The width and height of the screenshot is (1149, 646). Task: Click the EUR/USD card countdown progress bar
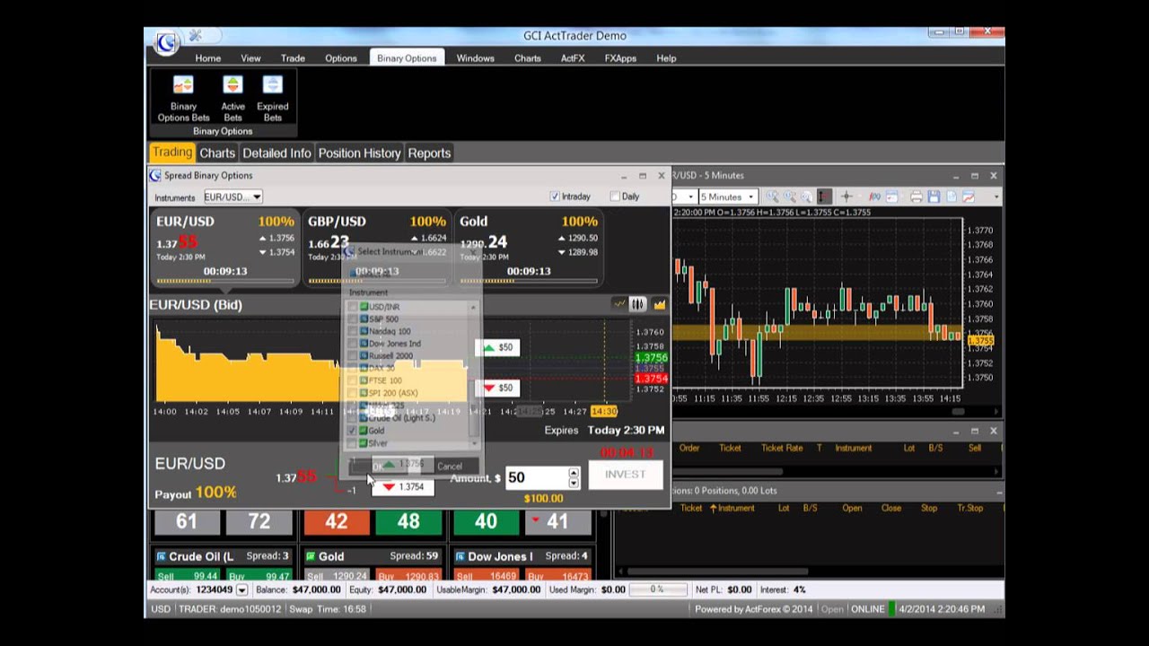coord(225,282)
